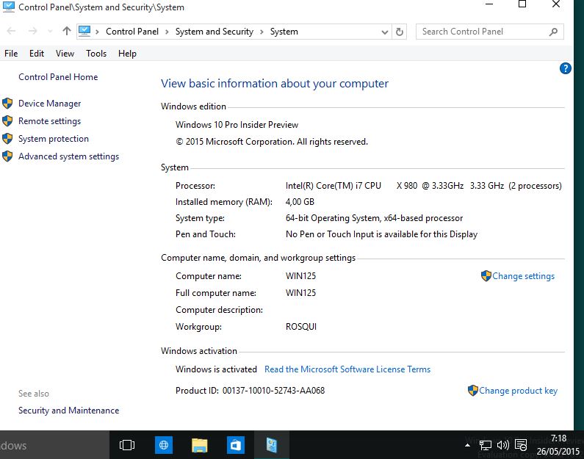The width and height of the screenshot is (584, 459).
Task: Open the recent locations dropdown arrow
Action: pos(50,32)
